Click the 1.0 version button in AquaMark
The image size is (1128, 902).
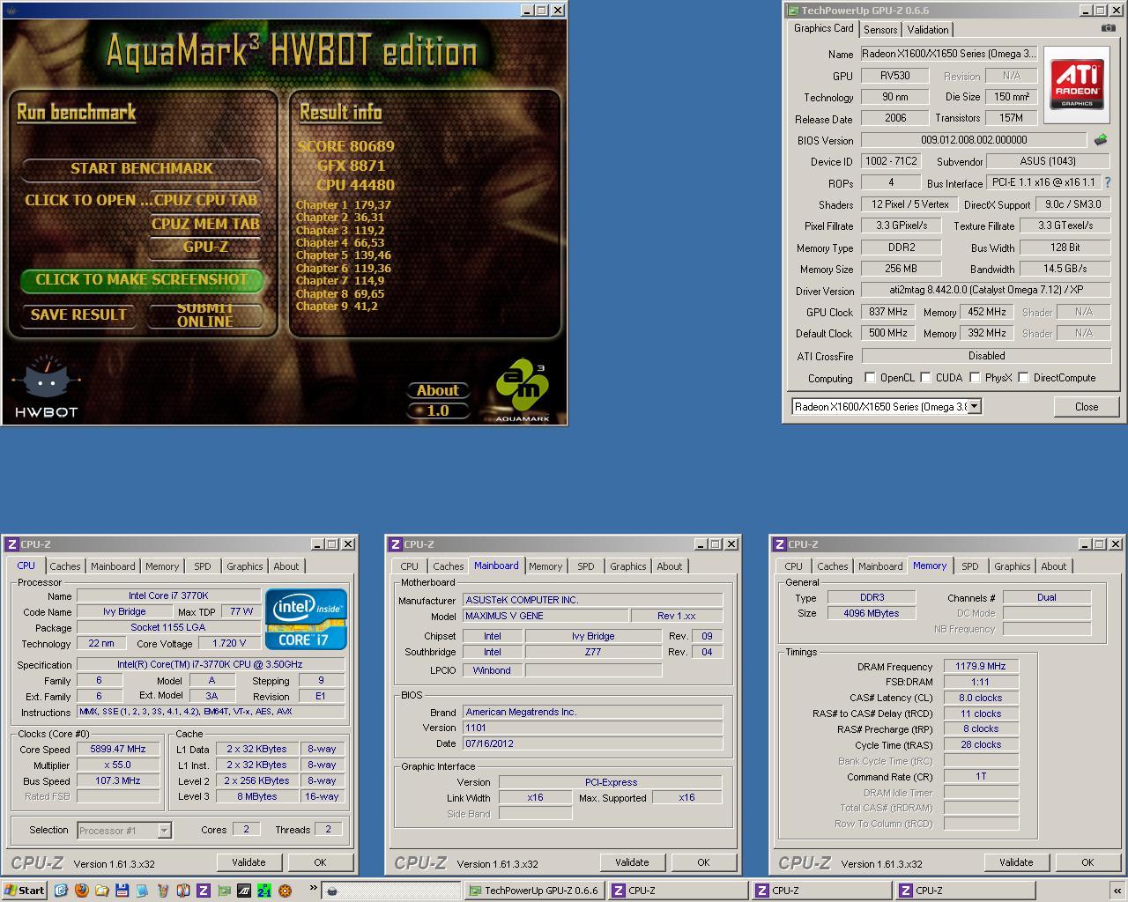[437, 410]
